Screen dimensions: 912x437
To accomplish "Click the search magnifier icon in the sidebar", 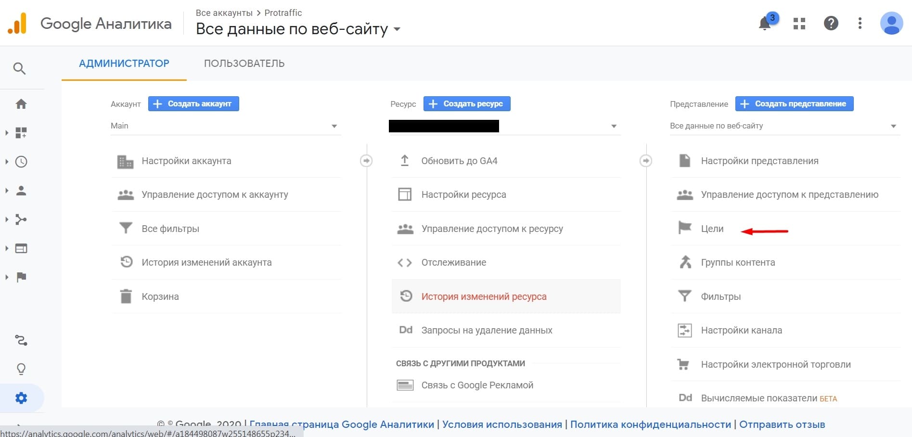I will coord(19,68).
